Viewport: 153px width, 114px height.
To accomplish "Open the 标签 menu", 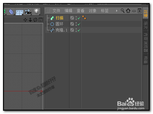I will [105, 11].
